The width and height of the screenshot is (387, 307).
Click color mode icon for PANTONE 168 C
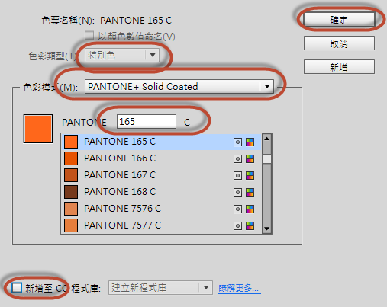click(250, 192)
